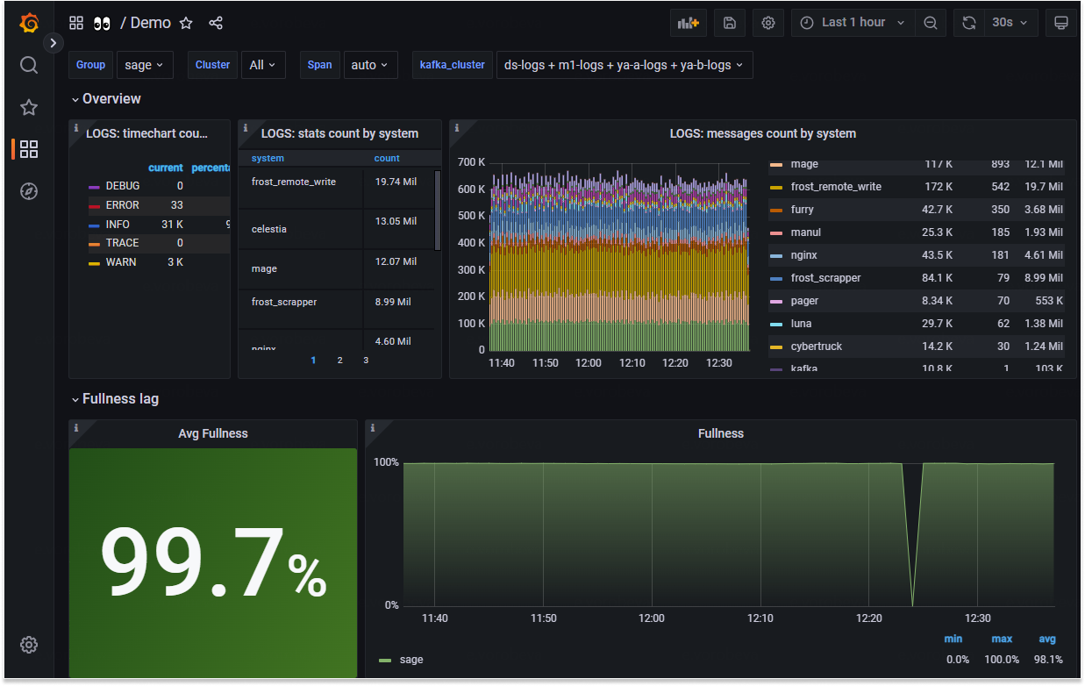The width and height of the screenshot is (1085, 686).
Task: Open the LOGS: messages count by system panel title menu
Action: point(763,134)
